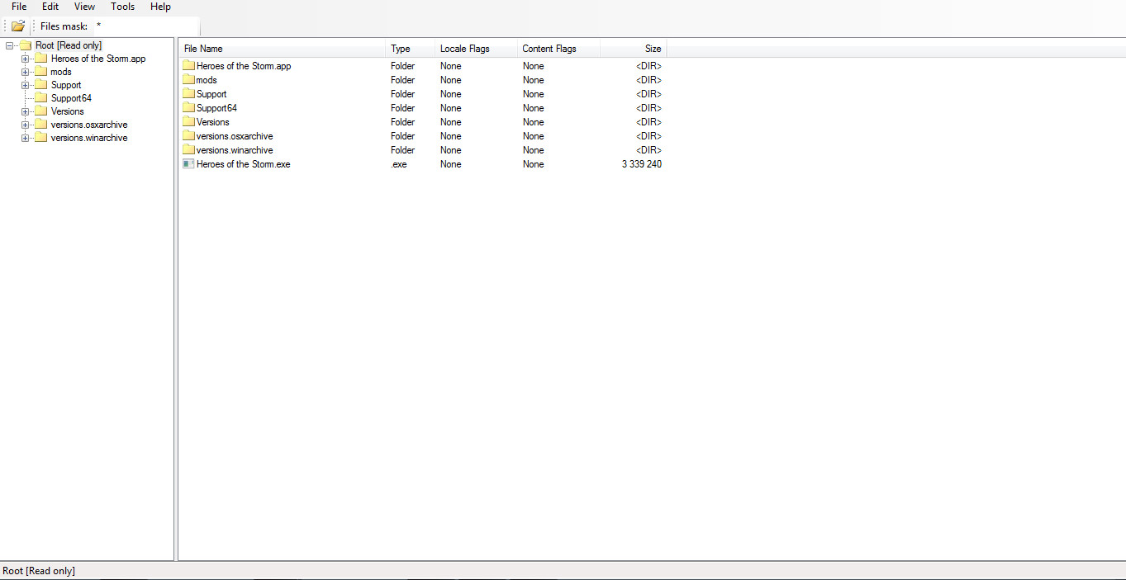Select mods file name in list
Viewport: 1126px width, 580px height.
207,80
